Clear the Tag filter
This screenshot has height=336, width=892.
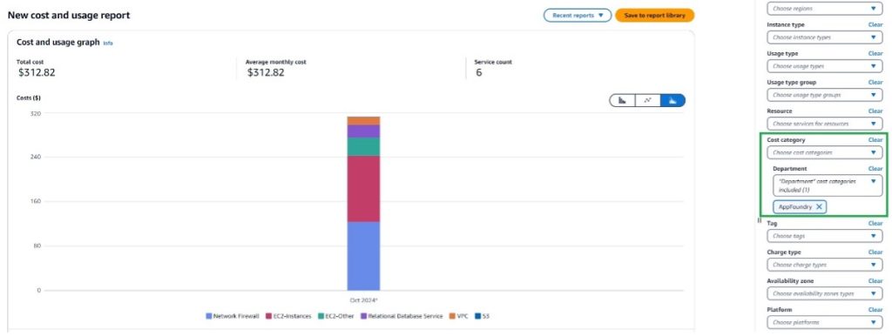pyautogui.click(x=875, y=224)
